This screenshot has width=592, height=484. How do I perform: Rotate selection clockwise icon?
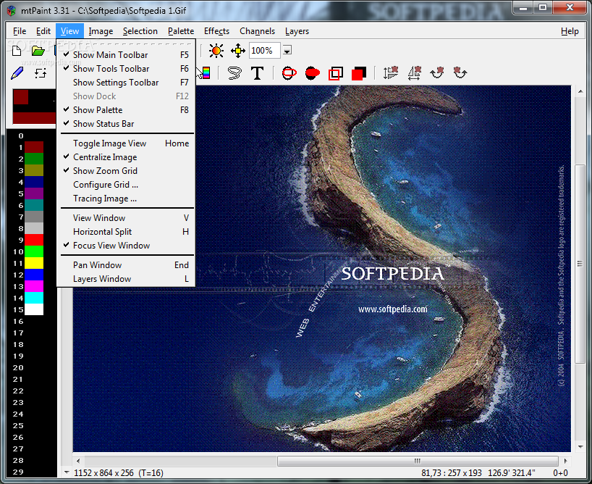pyautogui.click(x=437, y=72)
